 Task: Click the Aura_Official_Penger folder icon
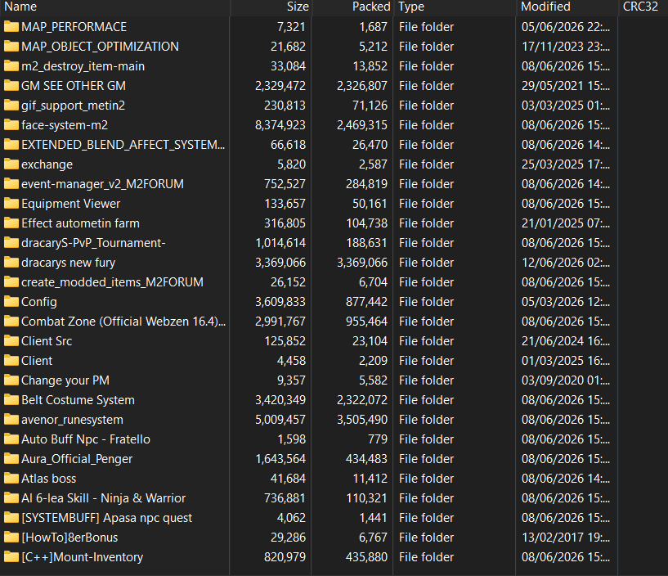[x=11, y=458]
